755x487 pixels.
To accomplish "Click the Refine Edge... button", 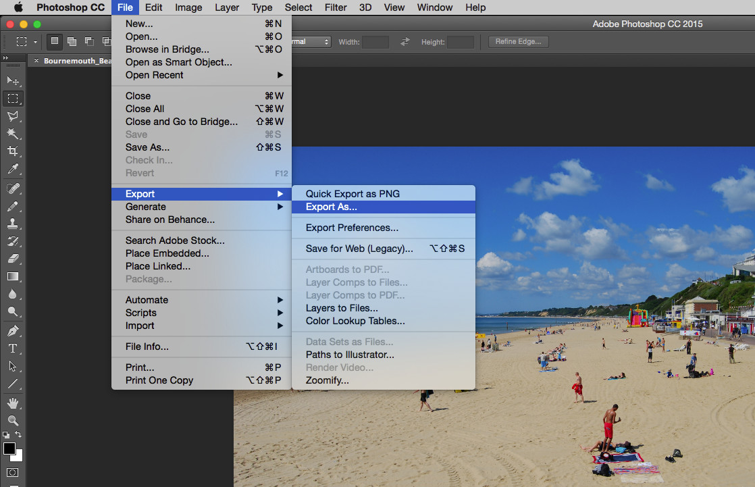I will click(519, 41).
